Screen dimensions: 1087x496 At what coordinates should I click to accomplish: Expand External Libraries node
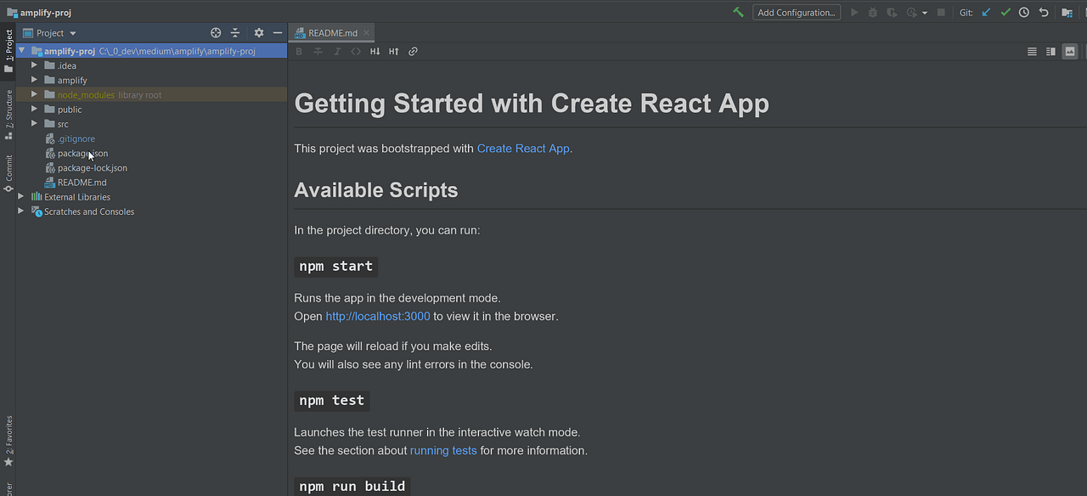click(x=21, y=196)
